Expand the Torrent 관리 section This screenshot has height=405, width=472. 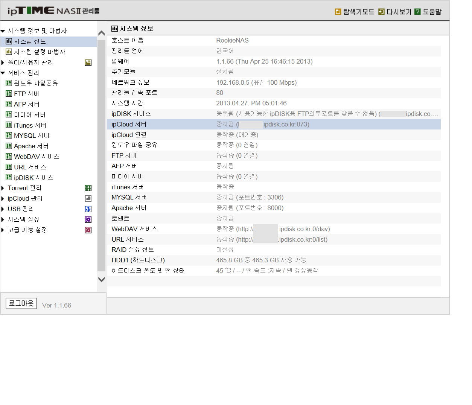pyautogui.click(x=3, y=188)
